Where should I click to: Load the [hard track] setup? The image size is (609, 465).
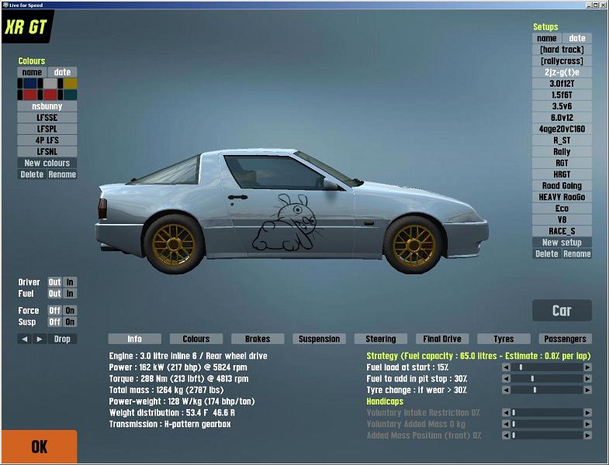tap(562, 50)
